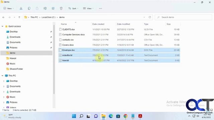This screenshot has height=120, width=214.
Task: Expand Documents under This PC
Action: click(x=4, y=86)
